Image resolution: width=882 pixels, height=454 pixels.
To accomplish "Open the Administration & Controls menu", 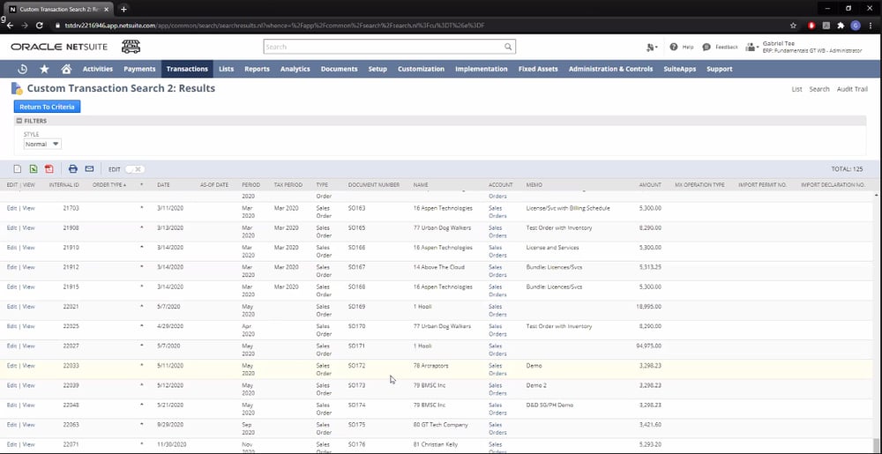I will point(611,69).
